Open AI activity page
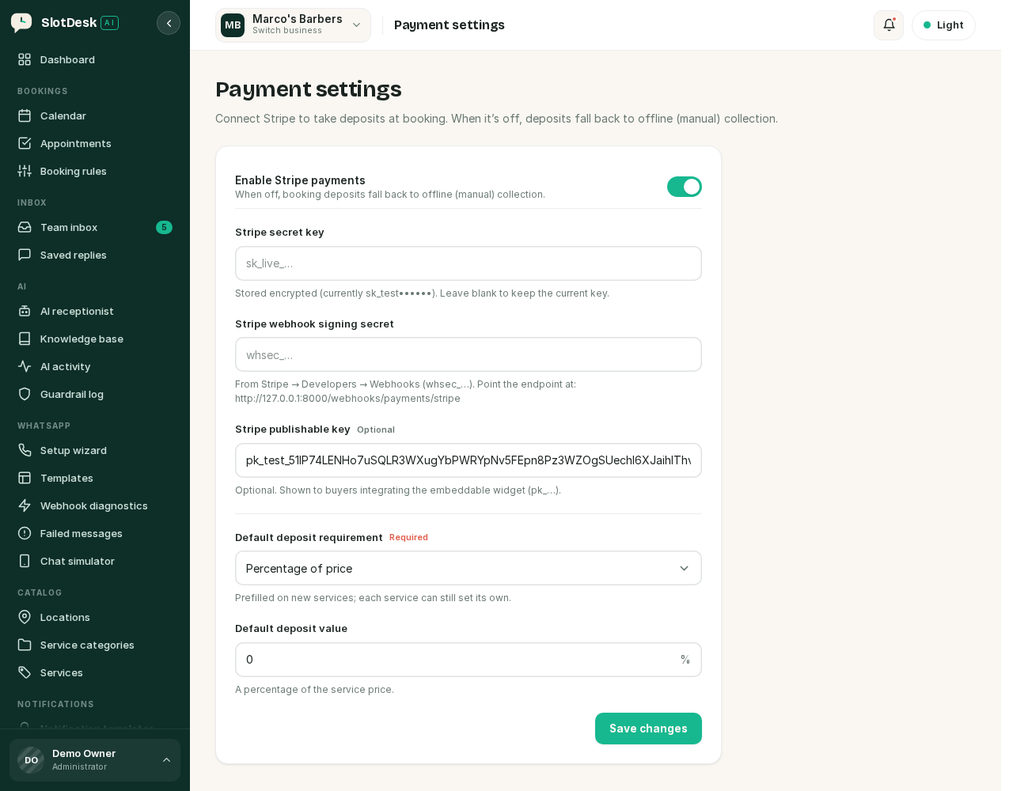The width and height of the screenshot is (1013, 791). coord(95,366)
